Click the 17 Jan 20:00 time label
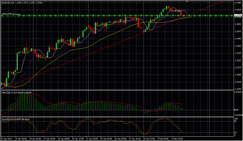The width and height of the screenshot is (243, 141). 50,139
